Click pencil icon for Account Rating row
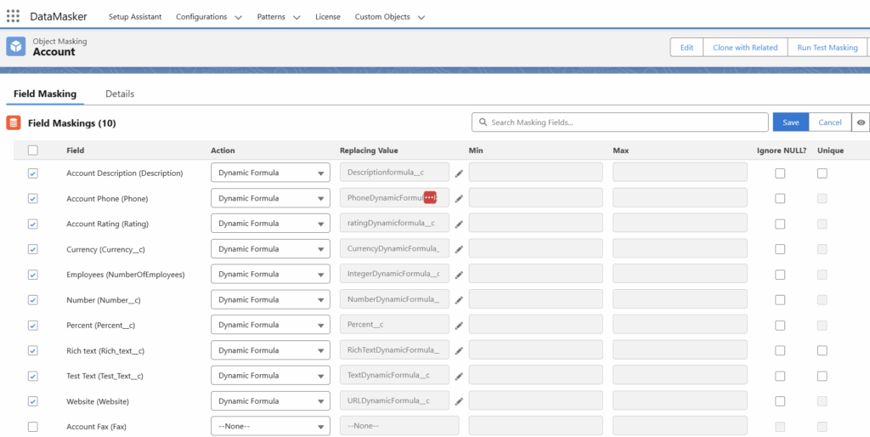 (459, 224)
